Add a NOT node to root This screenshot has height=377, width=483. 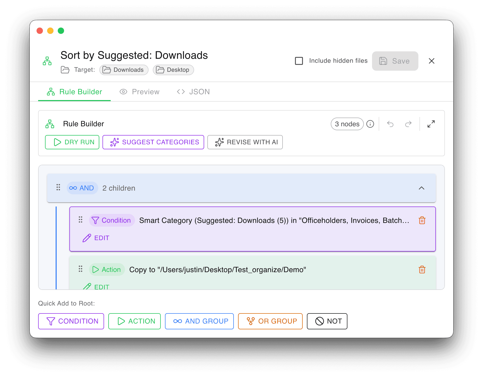[327, 321]
